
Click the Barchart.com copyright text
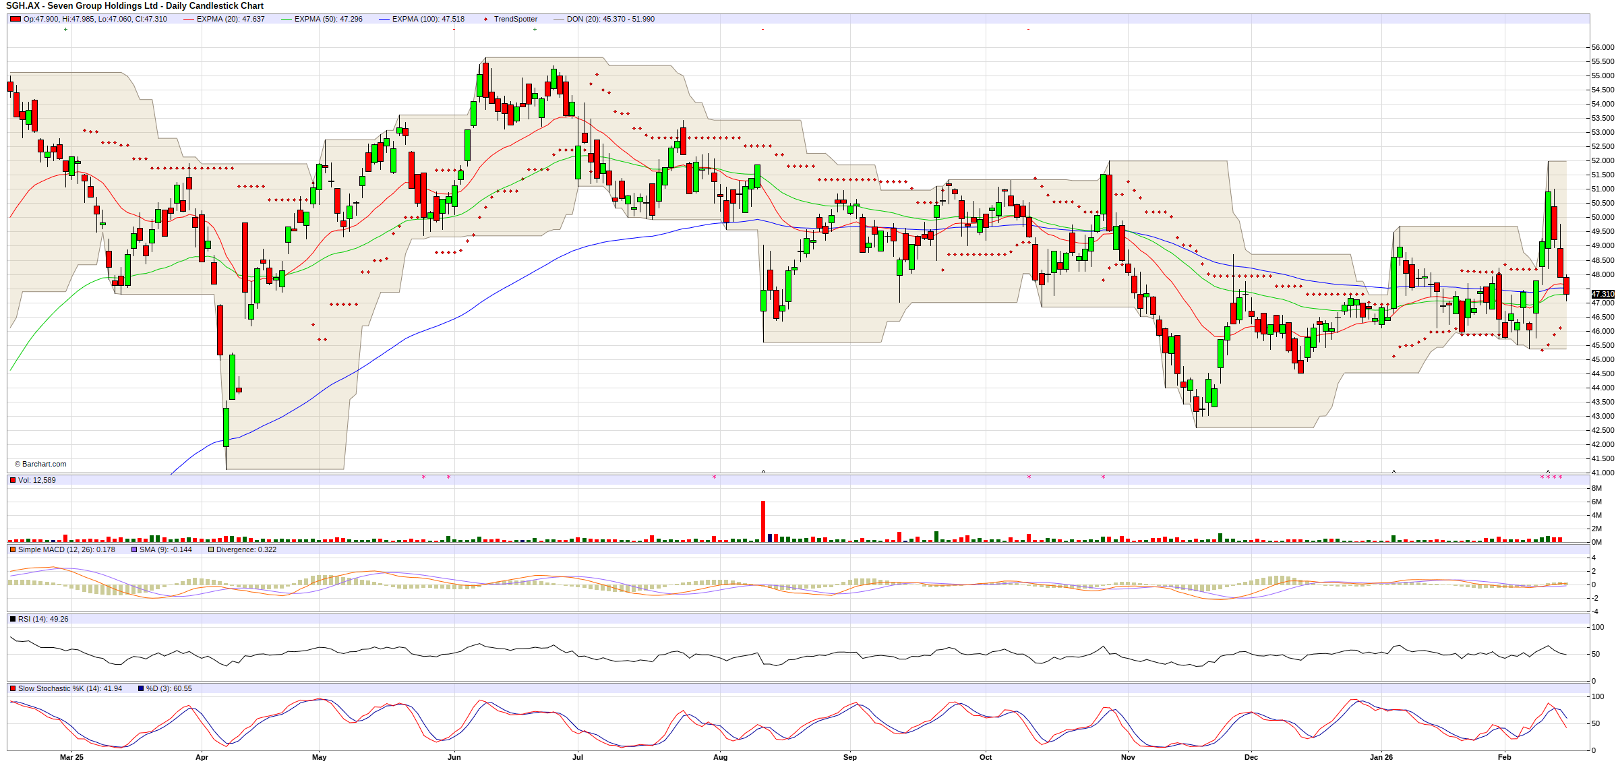pyautogui.click(x=41, y=464)
